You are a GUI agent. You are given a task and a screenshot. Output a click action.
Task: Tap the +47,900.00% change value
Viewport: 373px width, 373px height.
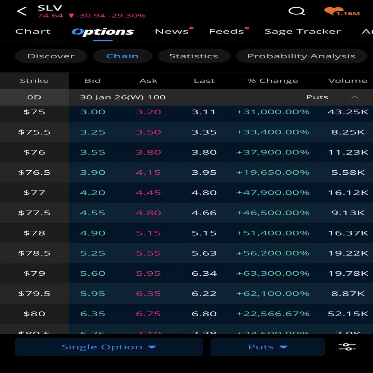point(273,193)
